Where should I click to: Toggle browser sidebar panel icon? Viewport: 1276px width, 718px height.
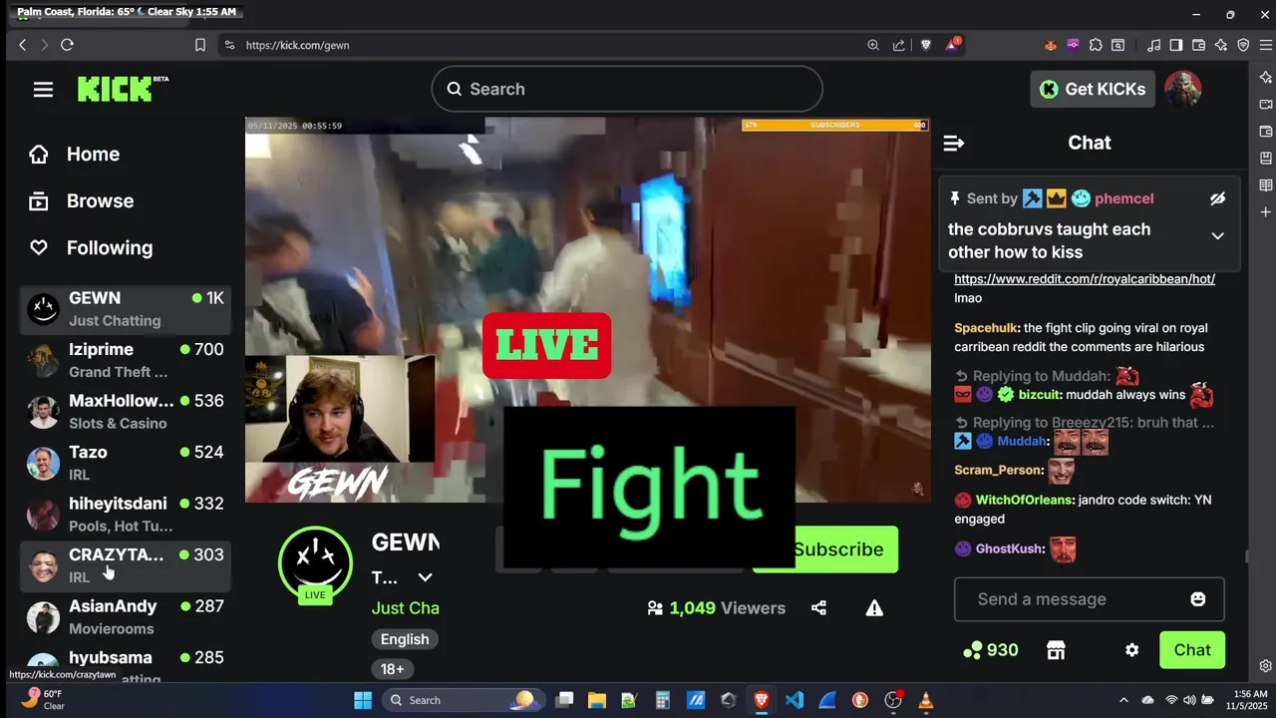point(1176,45)
